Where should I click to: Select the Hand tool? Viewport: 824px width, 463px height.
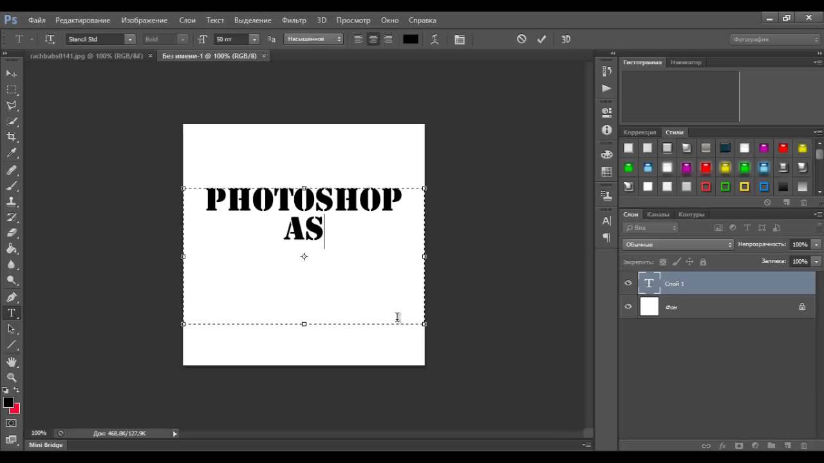(12, 363)
